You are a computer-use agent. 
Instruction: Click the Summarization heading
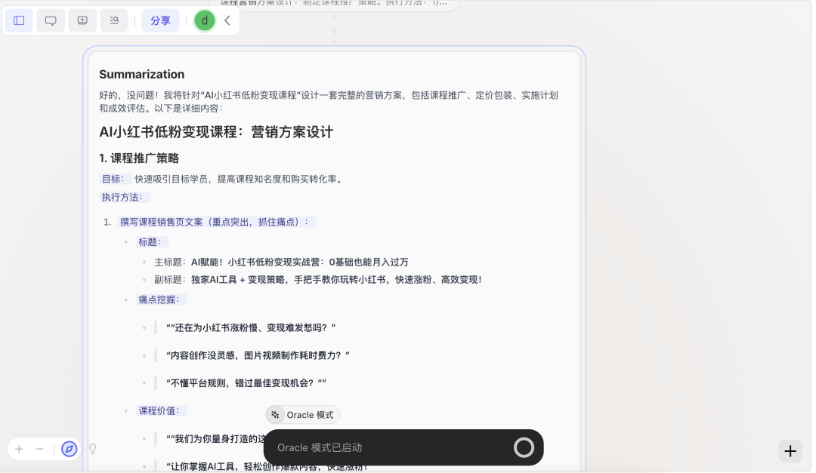pyautogui.click(x=142, y=75)
